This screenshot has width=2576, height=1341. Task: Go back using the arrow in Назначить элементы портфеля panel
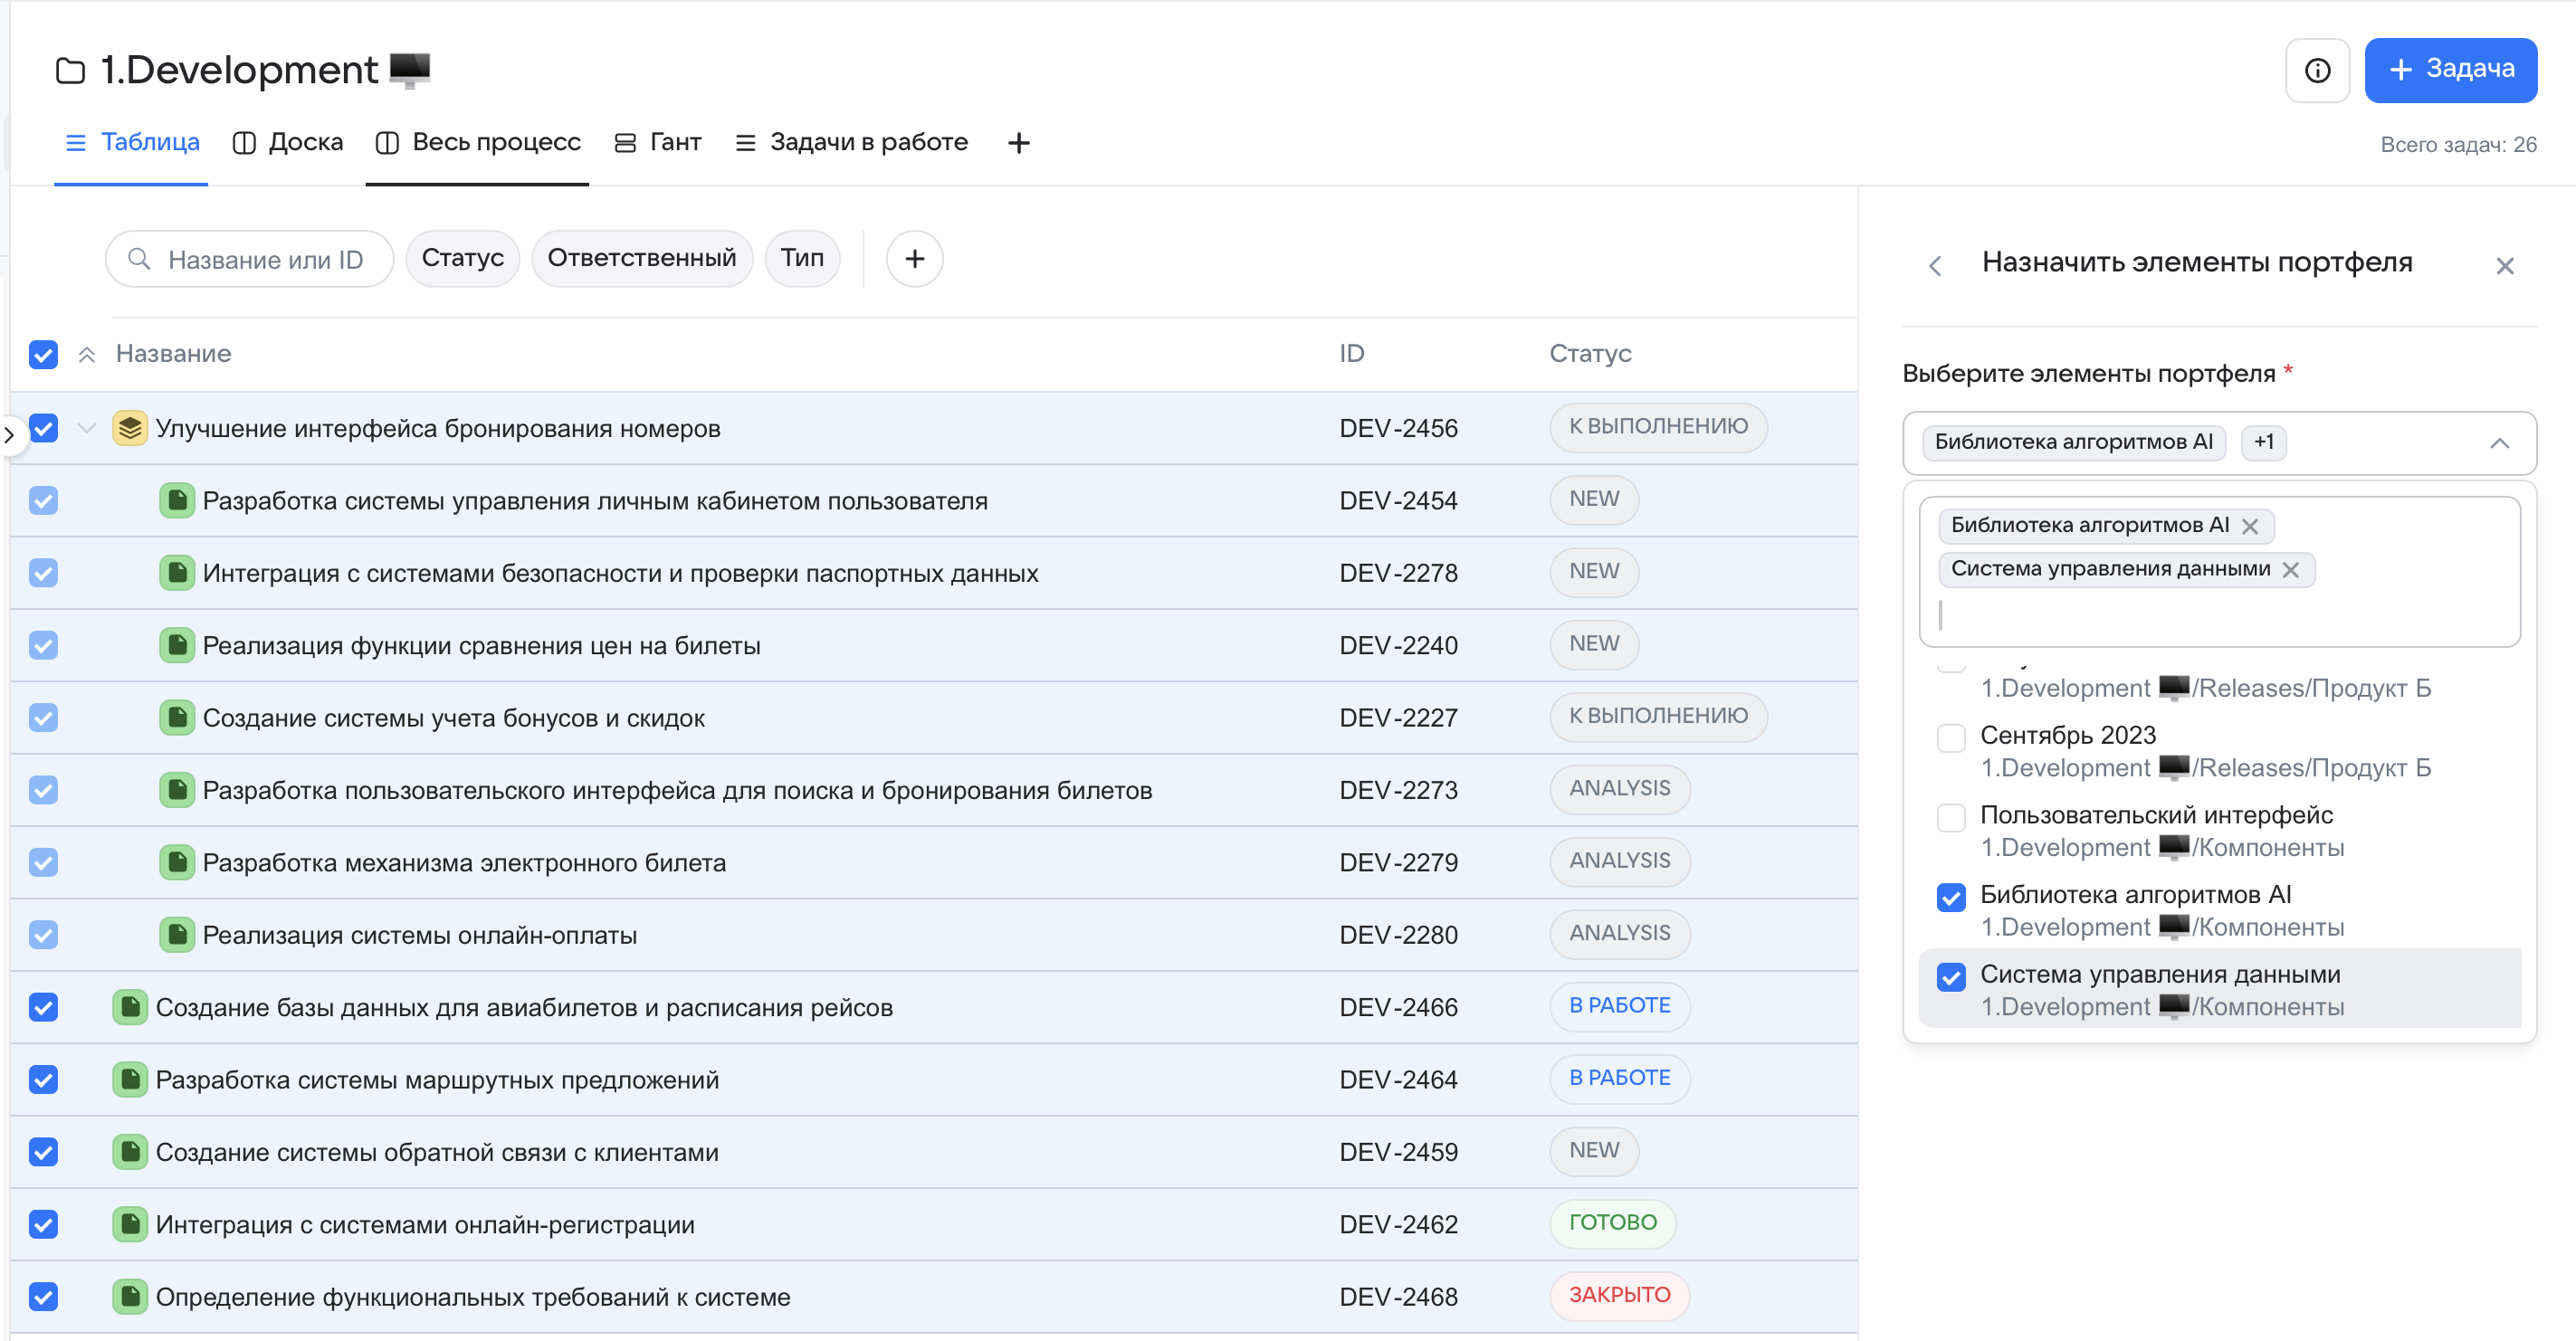[x=1935, y=265]
